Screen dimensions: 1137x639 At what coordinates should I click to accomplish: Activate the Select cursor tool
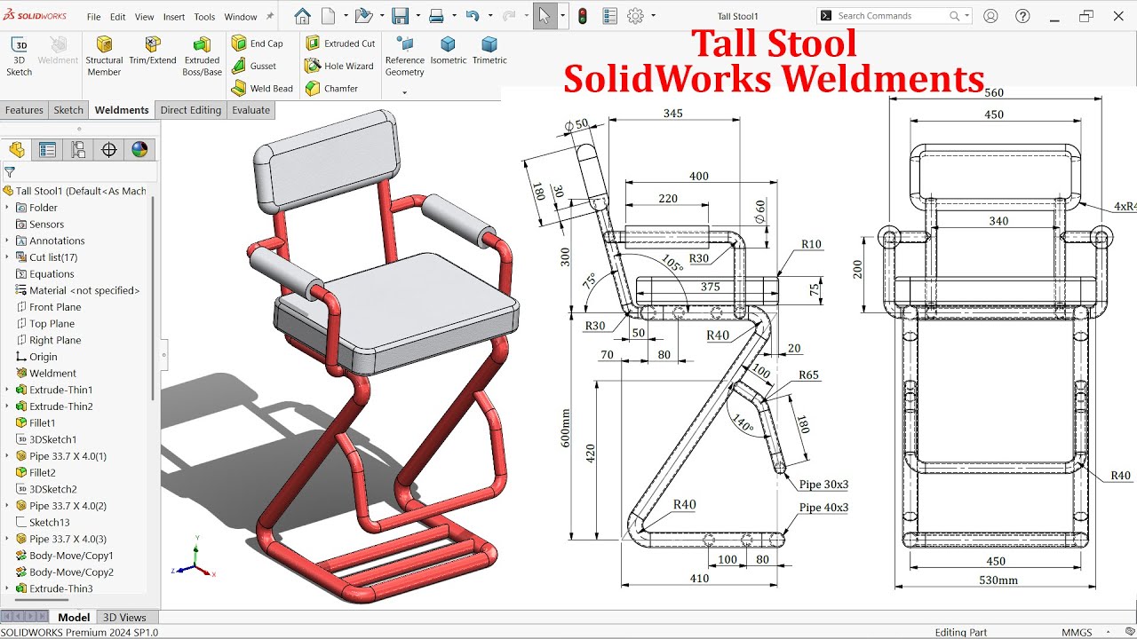coord(545,16)
